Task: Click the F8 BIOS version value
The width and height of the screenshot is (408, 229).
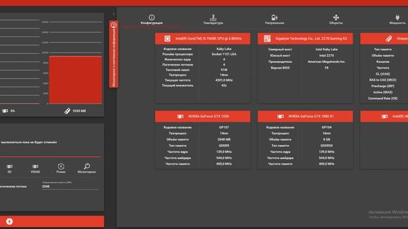Action: (x=326, y=68)
